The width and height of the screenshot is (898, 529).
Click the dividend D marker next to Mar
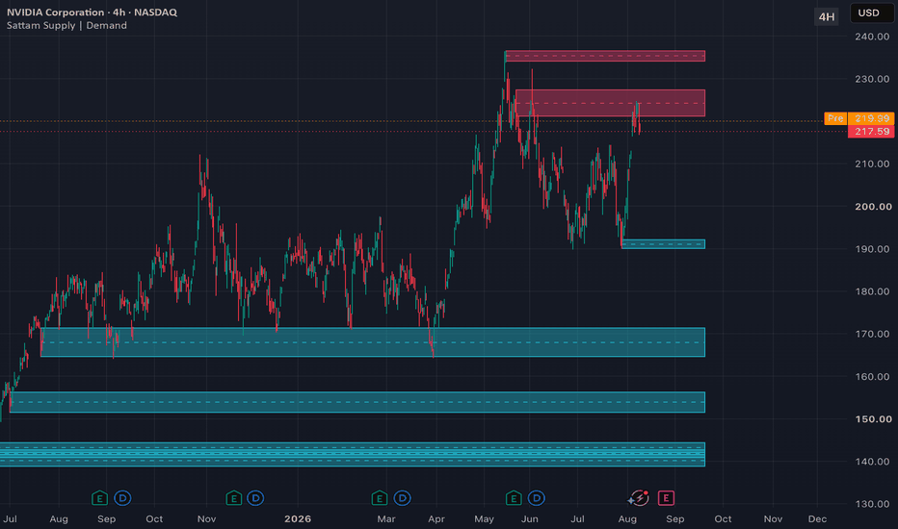pyautogui.click(x=402, y=498)
